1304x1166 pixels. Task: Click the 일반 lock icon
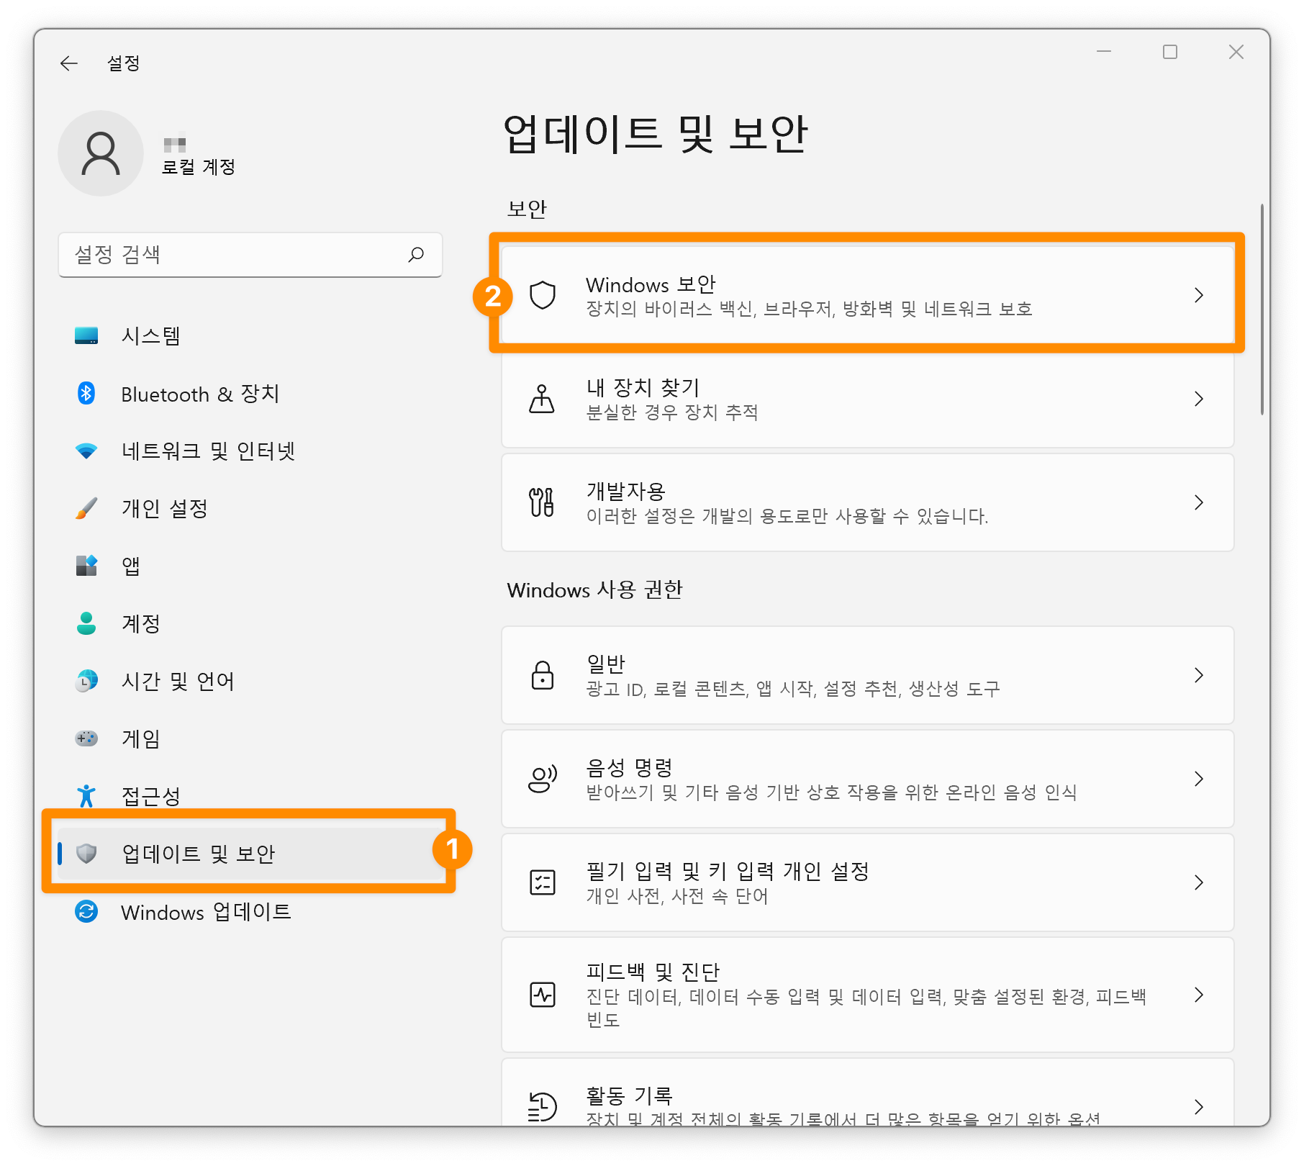click(543, 675)
